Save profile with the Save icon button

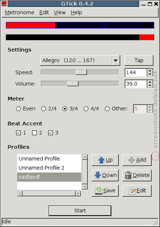105,191
